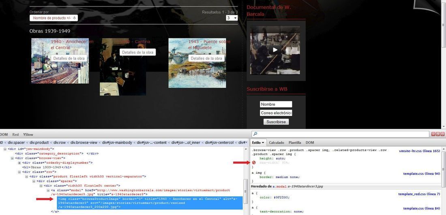
Task: Open vmsite-ltr.css (línea 165) source link
Action: [419, 151]
